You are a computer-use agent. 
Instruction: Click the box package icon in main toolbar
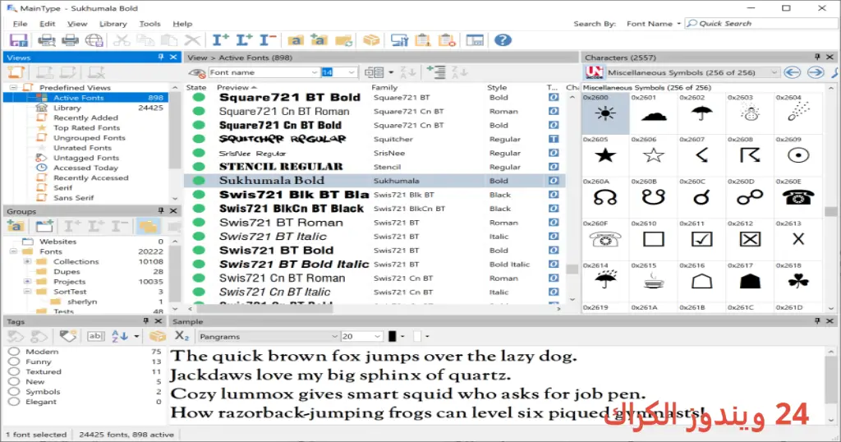(371, 40)
